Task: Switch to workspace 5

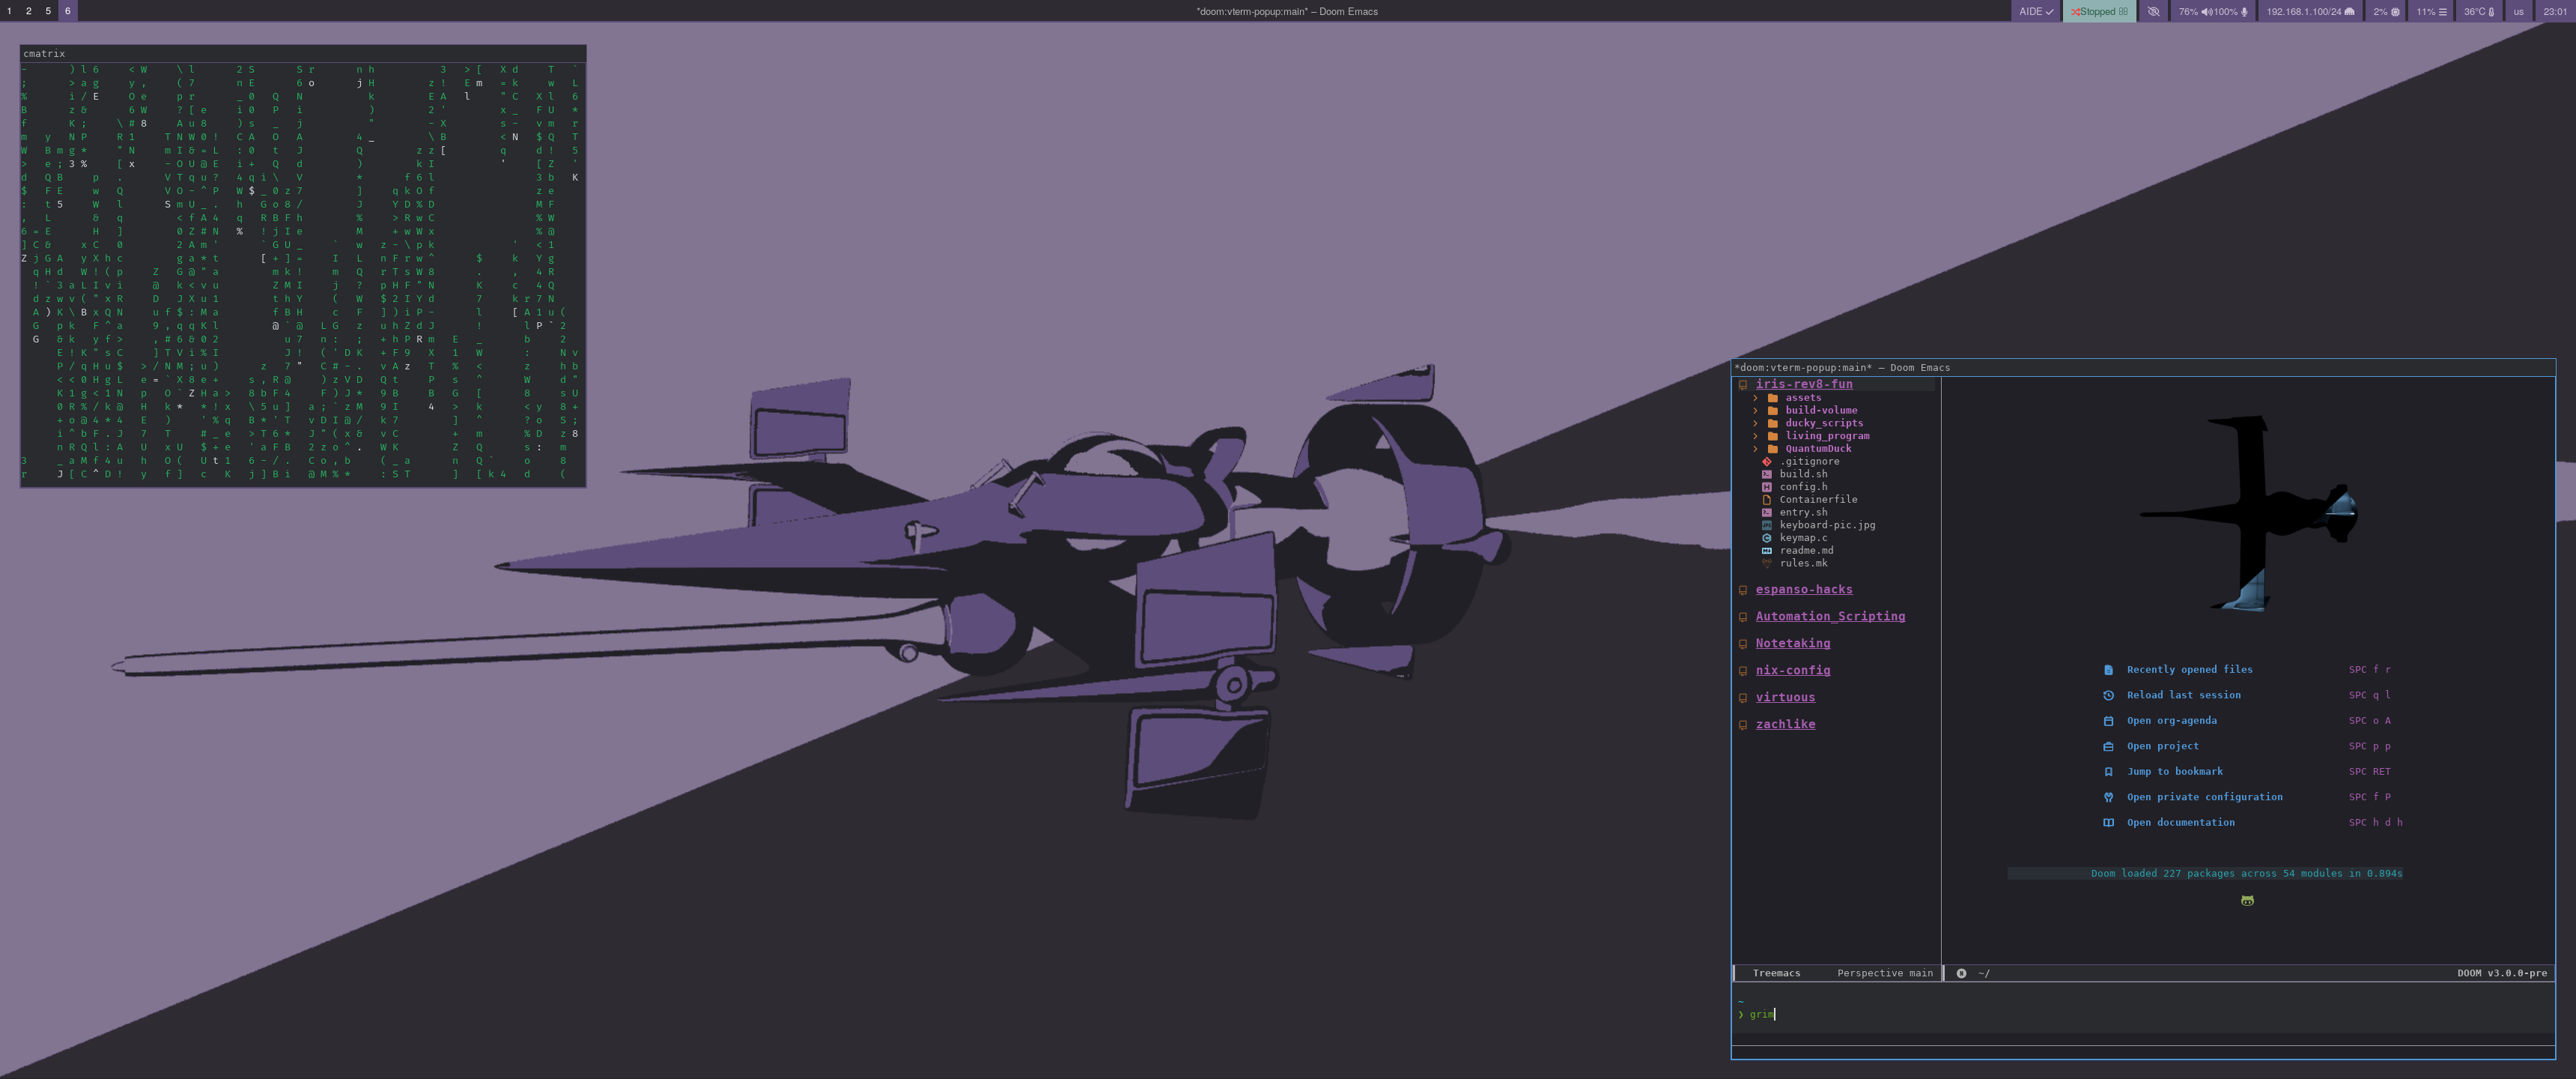Action: point(47,11)
